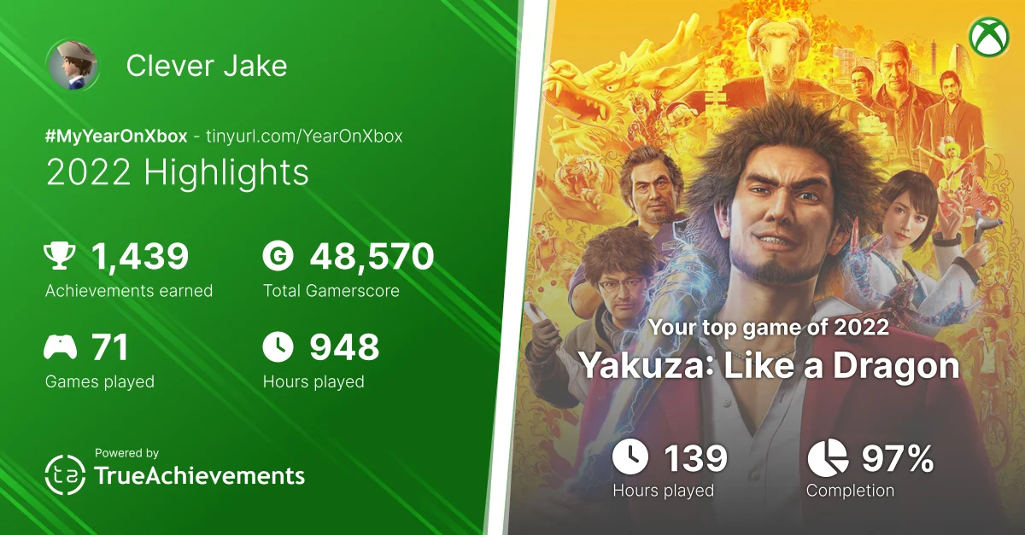Click the 2022 Highlights heading
This screenshot has width=1025, height=535.
[x=177, y=173]
